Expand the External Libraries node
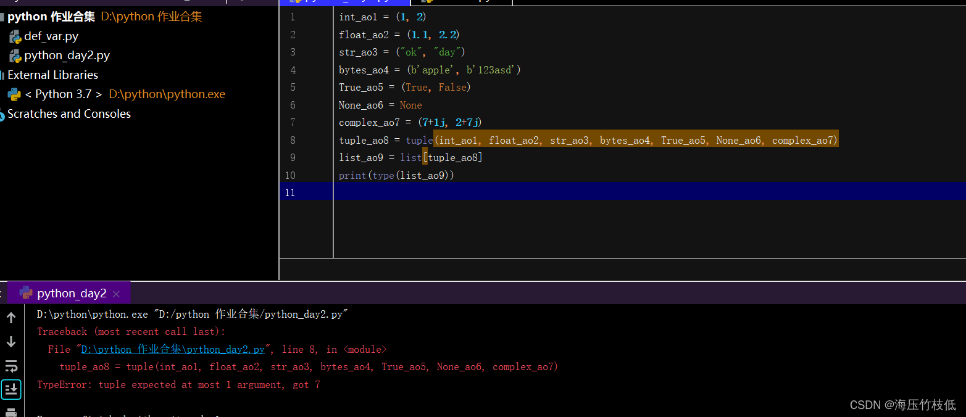Screen dimensions: 966x417 pos(53,75)
